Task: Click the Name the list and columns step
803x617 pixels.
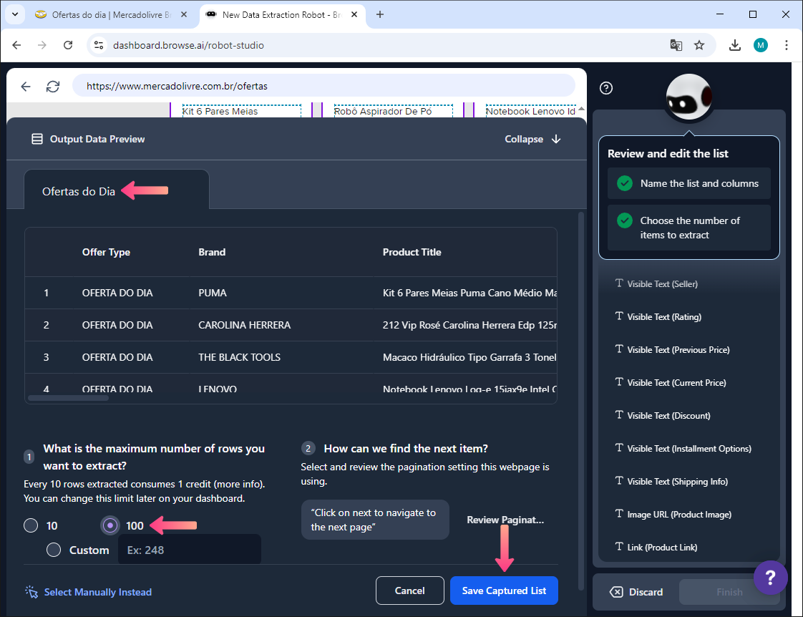Action: pyautogui.click(x=688, y=183)
